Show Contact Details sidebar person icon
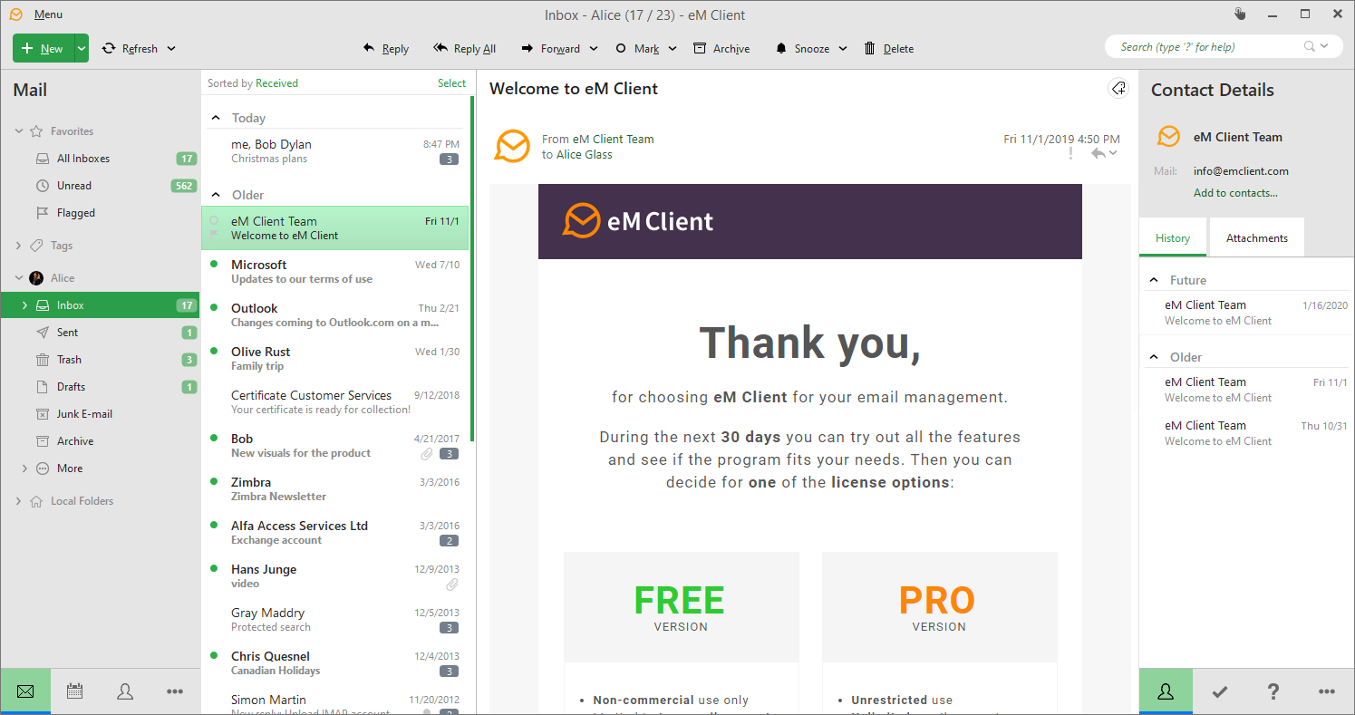The height and width of the screenshot is (715, 1355). point(1166,691)
